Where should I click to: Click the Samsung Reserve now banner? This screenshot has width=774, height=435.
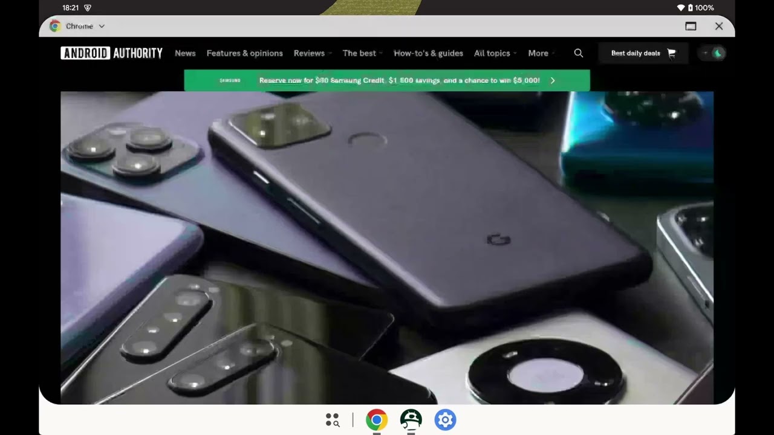(x=387, y=80)
